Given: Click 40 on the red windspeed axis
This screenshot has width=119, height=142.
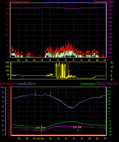Looking at the screenshot, I should (x=7, y=14).
